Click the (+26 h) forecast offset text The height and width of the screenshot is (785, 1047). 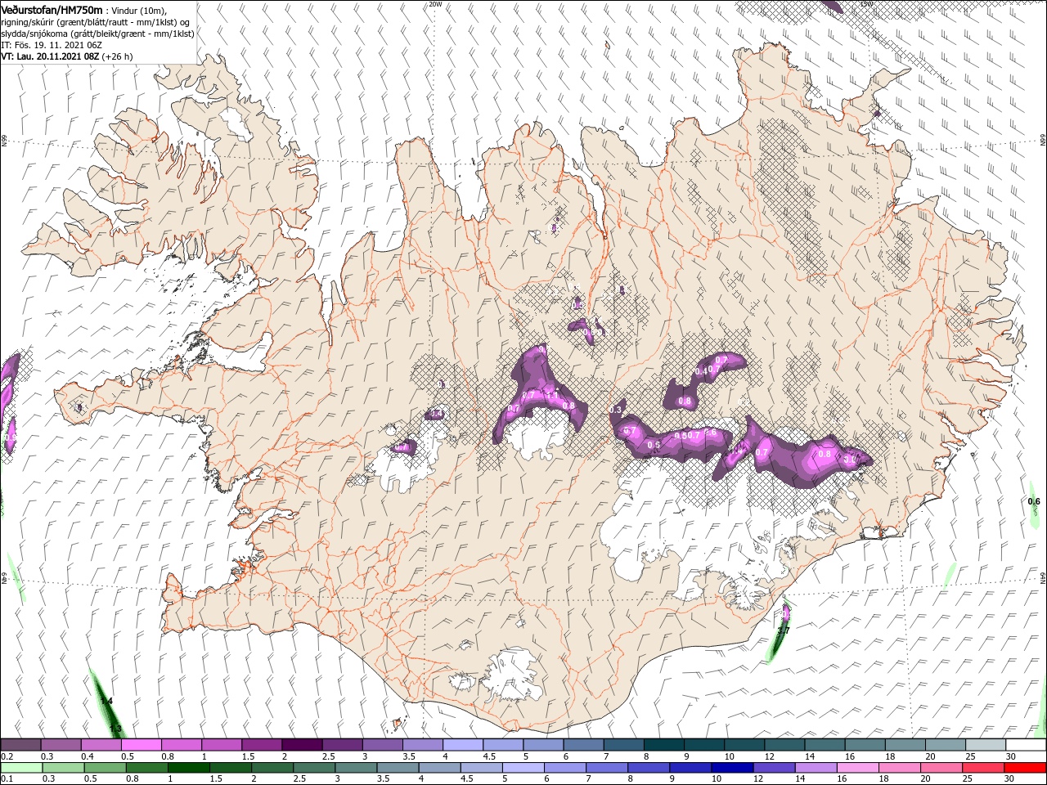point(118,56)
